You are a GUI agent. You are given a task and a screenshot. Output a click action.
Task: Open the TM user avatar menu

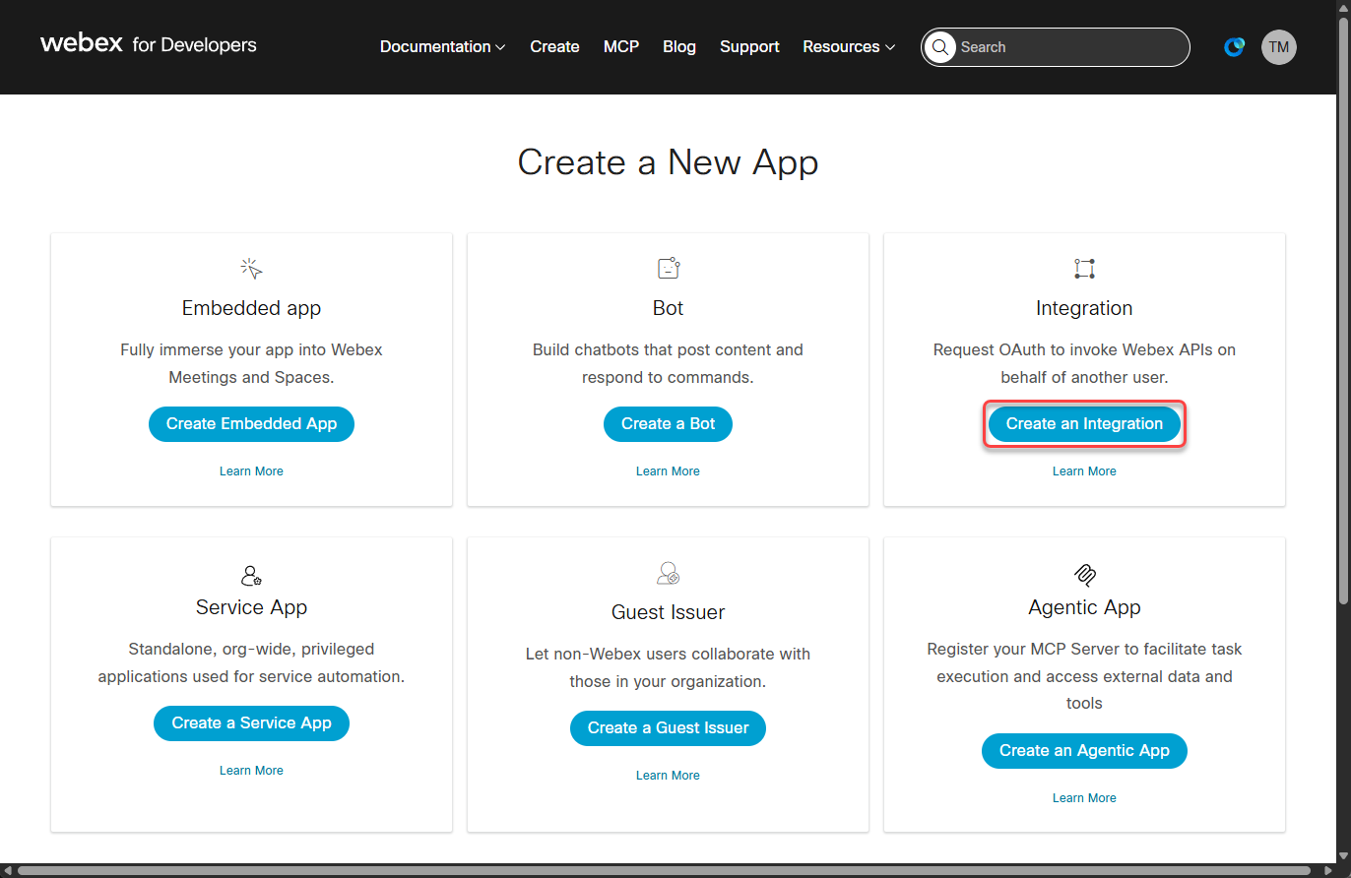[x=1279, y=46]
